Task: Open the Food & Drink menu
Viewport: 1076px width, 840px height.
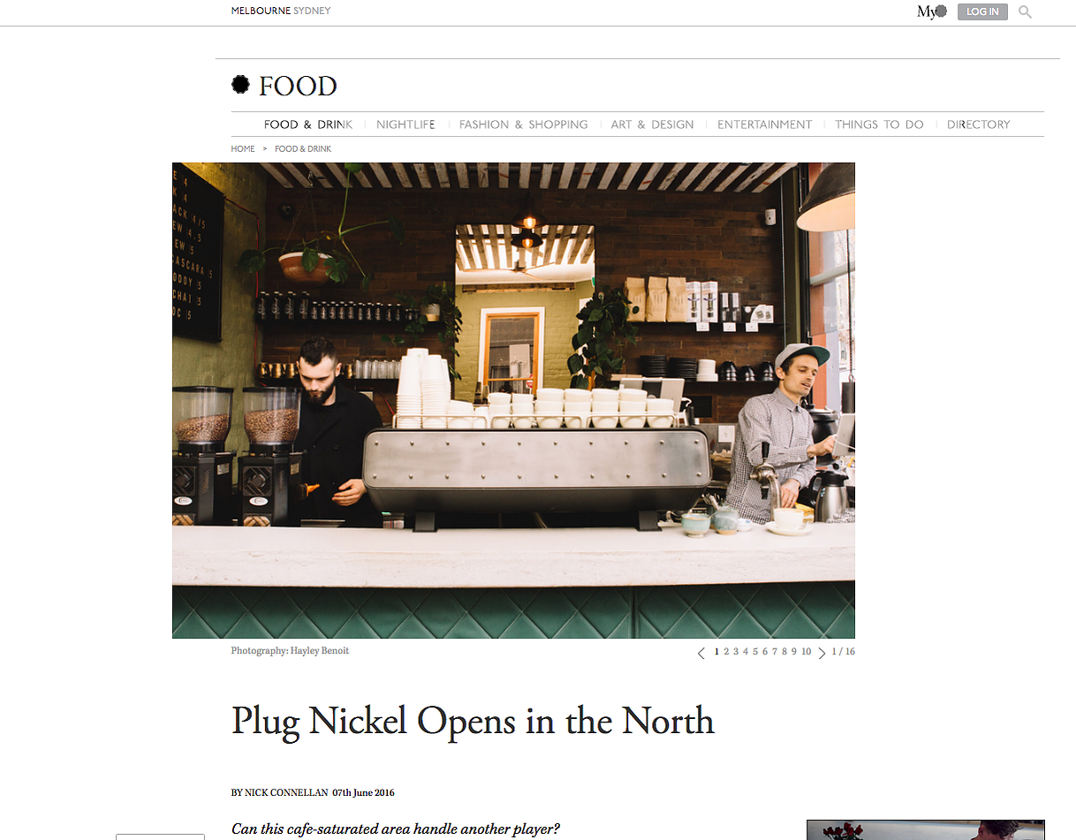Action: click(308, 125)
